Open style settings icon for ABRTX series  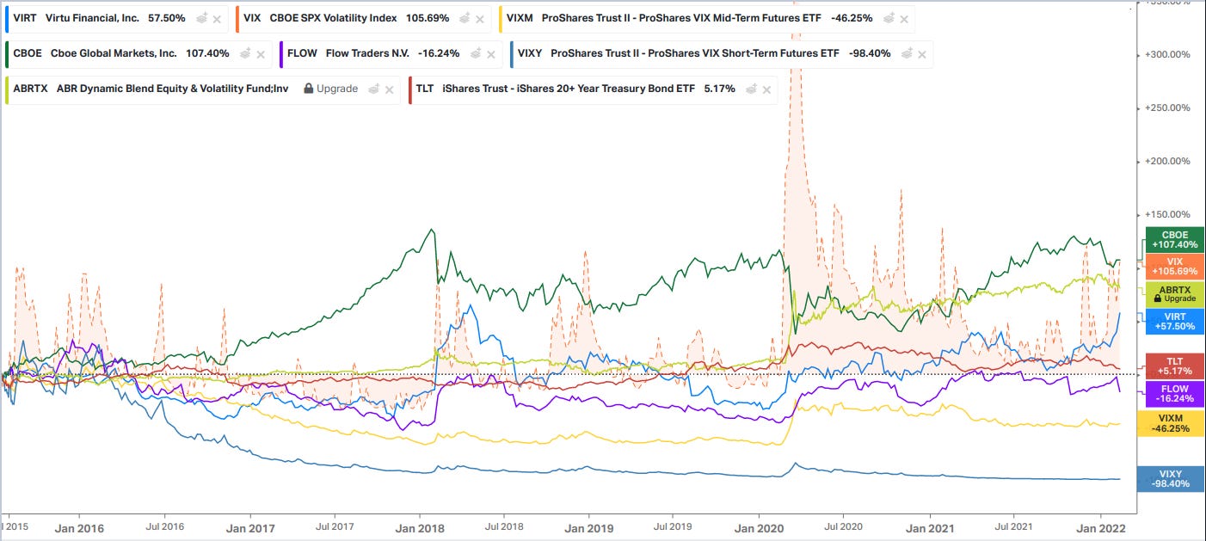(373, 89)
